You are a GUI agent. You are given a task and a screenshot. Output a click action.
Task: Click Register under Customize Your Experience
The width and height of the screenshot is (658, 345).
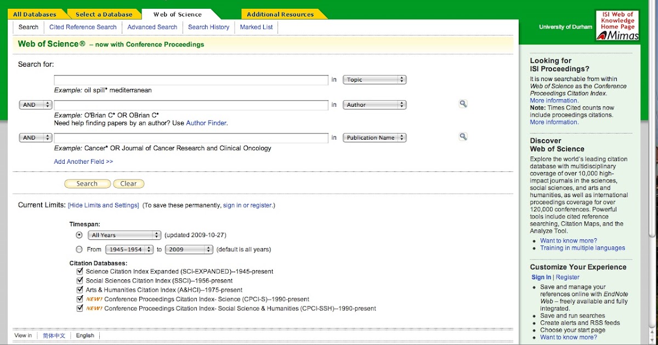click(x=568, y=277)
